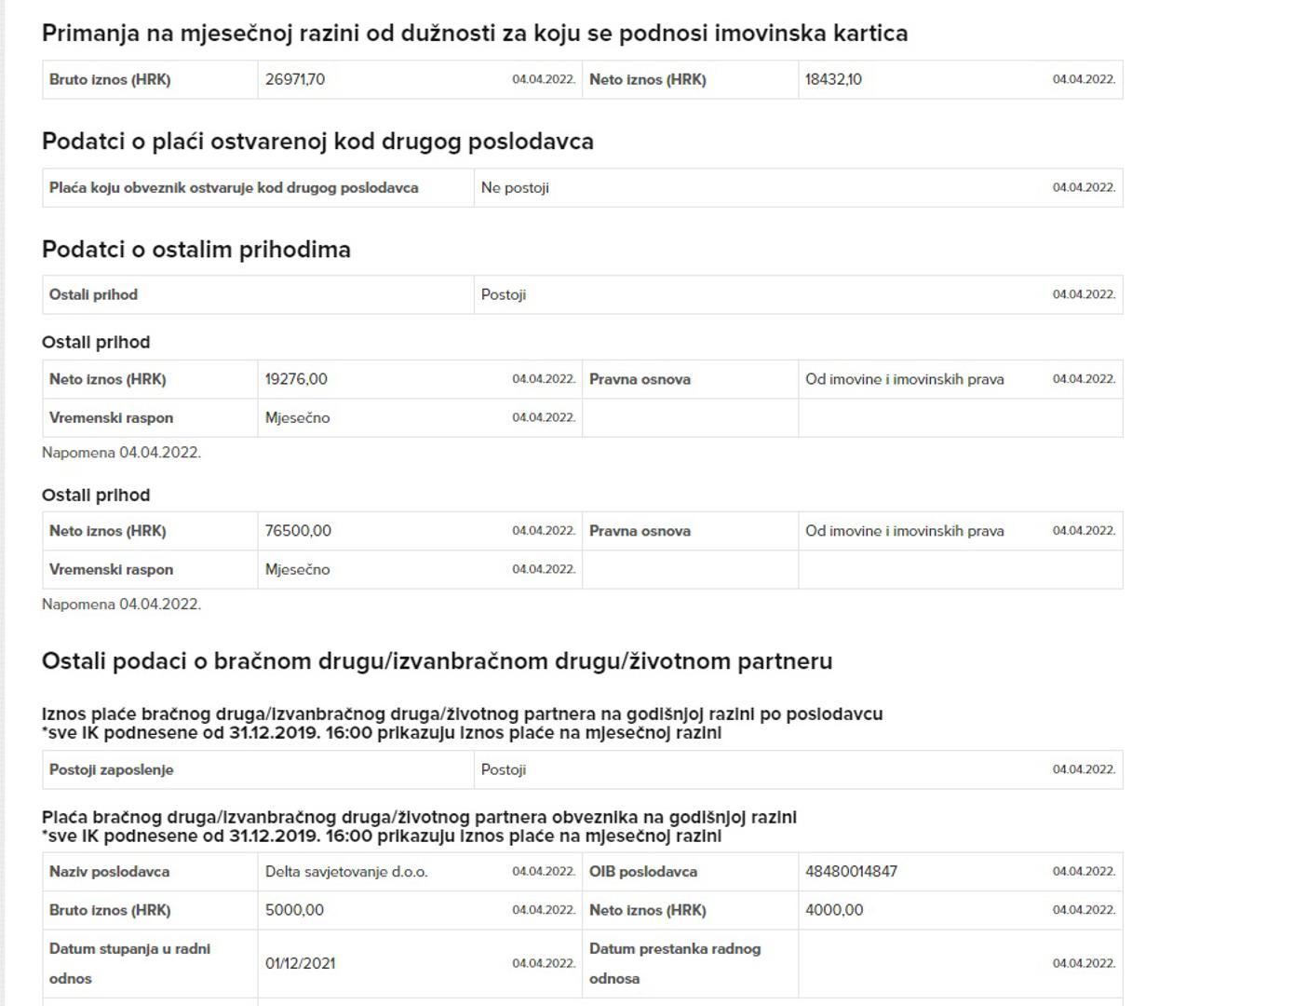Screen dimensions: 1294x1006
Task: Click the employment start date 01/12/2021
Action: pos(300,964)
